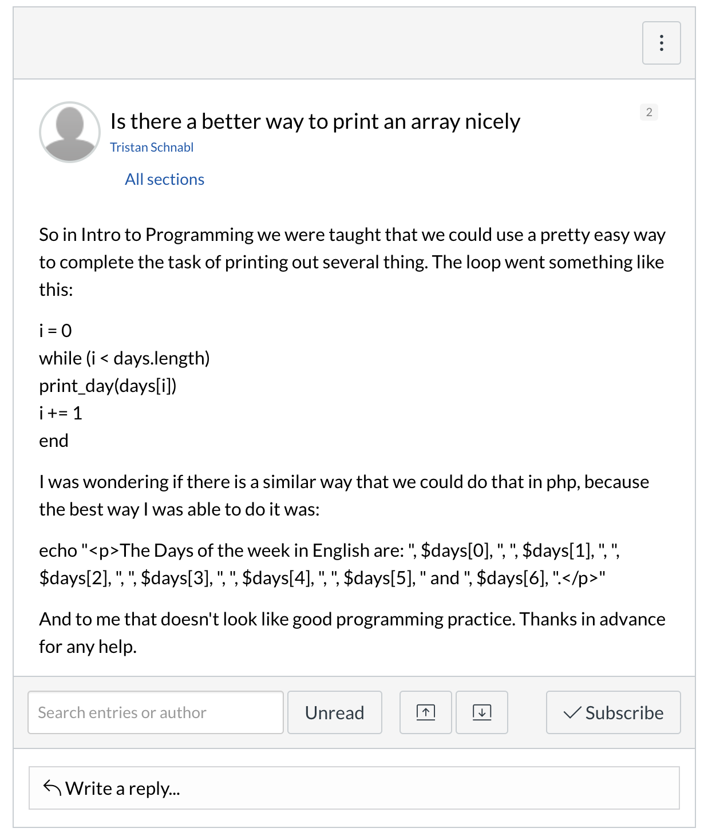Click the "i += 1" code line

tap(61, 413)
